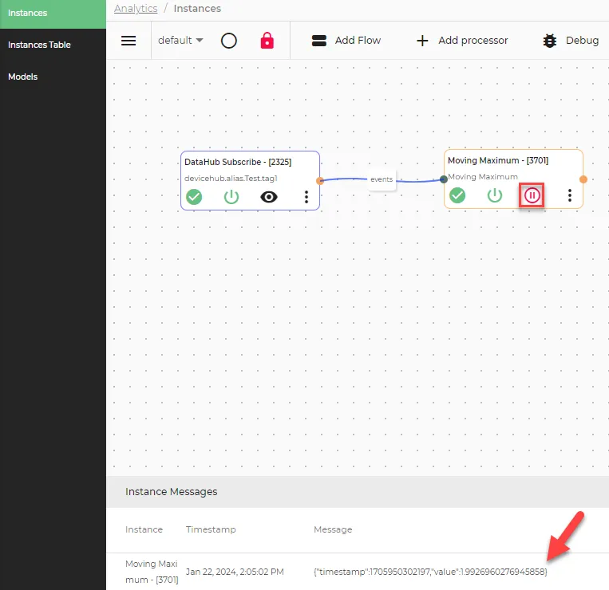Click the Timestamp column header

tap(211, 529)
